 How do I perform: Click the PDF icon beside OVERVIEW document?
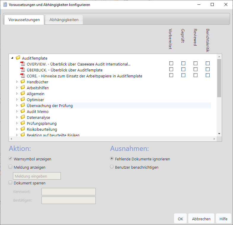23,64
